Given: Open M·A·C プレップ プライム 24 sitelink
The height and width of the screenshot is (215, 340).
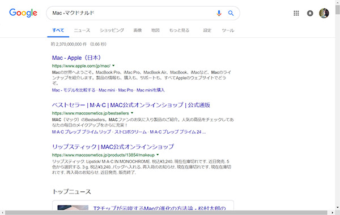Looking at the screenshot, I should [177, 131].
